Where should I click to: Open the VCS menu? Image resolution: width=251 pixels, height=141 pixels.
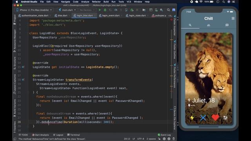pos(129,2)
